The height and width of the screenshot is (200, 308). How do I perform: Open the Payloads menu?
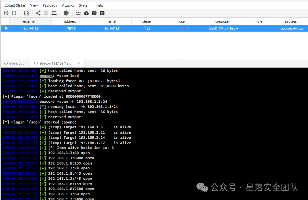tap(50, 5)
